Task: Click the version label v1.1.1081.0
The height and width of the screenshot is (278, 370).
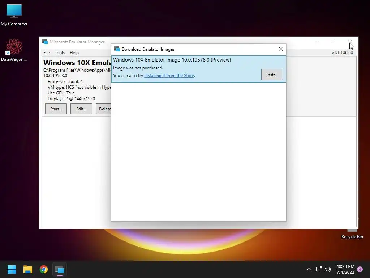Action: point(342,52)
